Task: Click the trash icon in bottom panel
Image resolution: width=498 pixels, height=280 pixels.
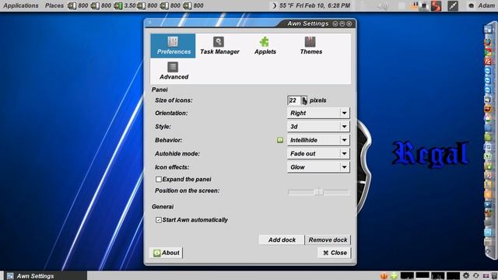Action: coord(494,276)
